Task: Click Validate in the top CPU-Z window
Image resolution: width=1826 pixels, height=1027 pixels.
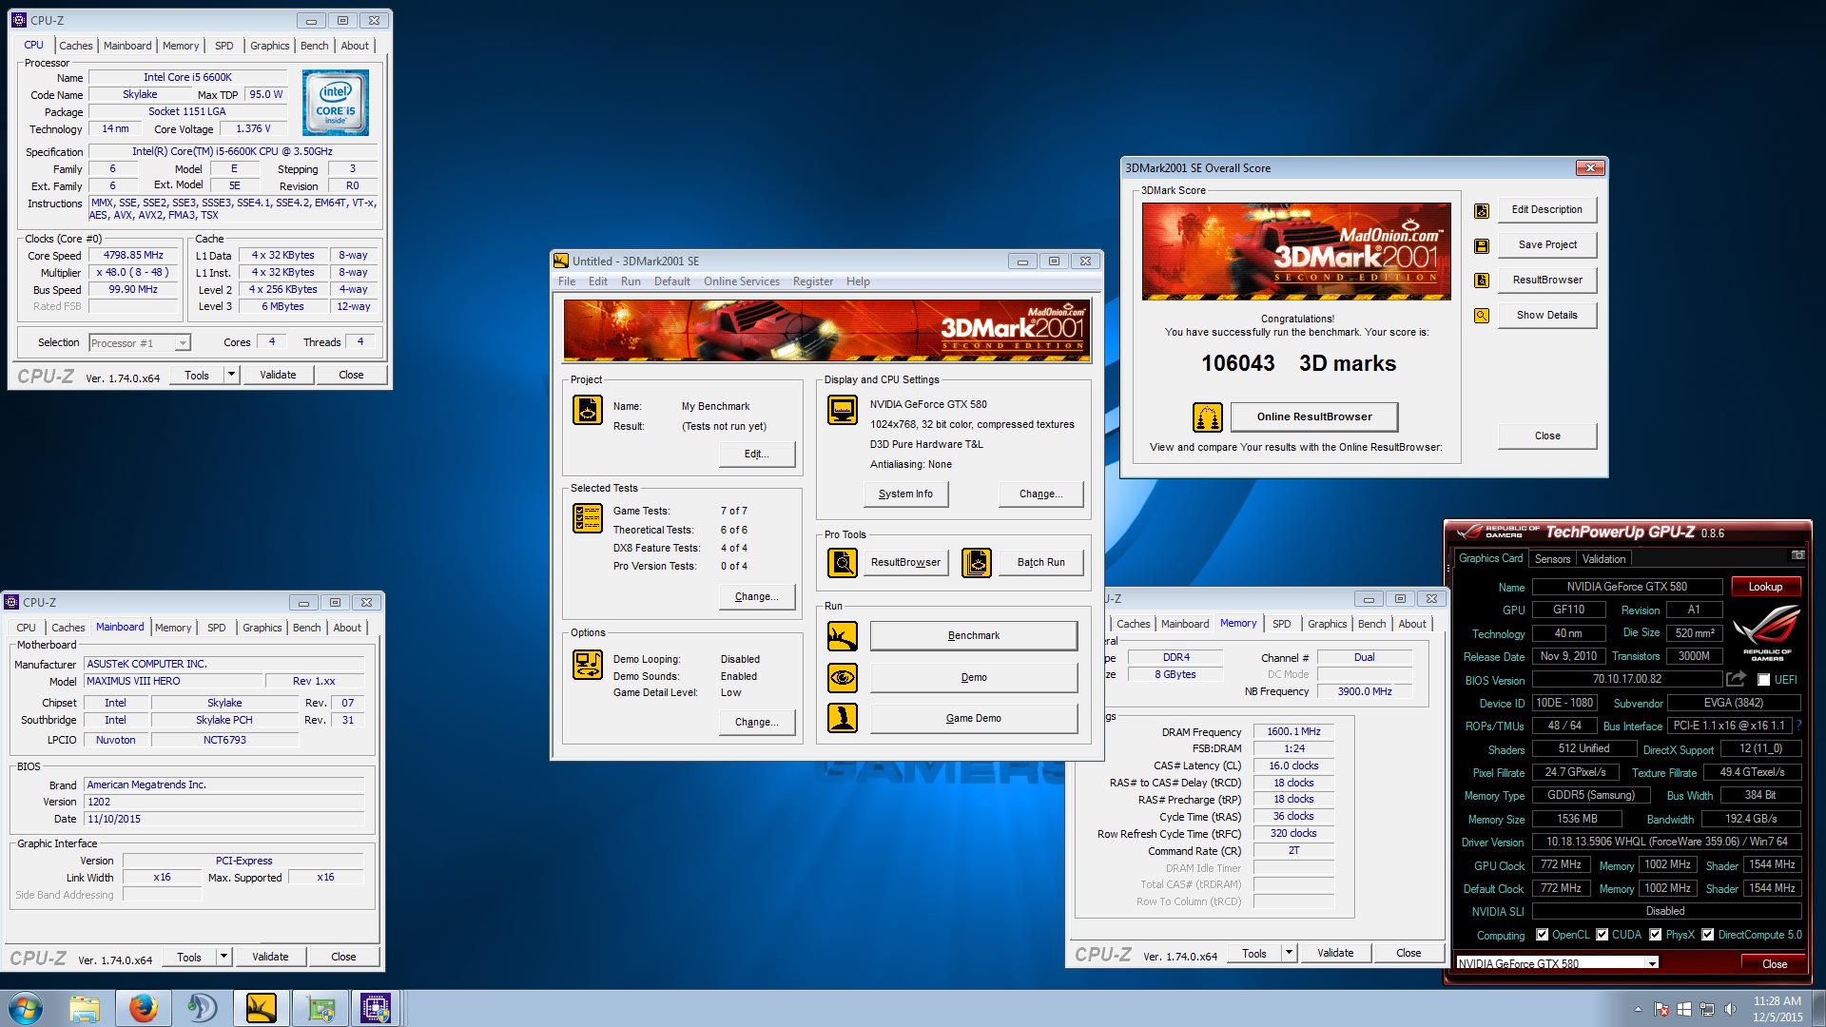Action: pos(278,375)
